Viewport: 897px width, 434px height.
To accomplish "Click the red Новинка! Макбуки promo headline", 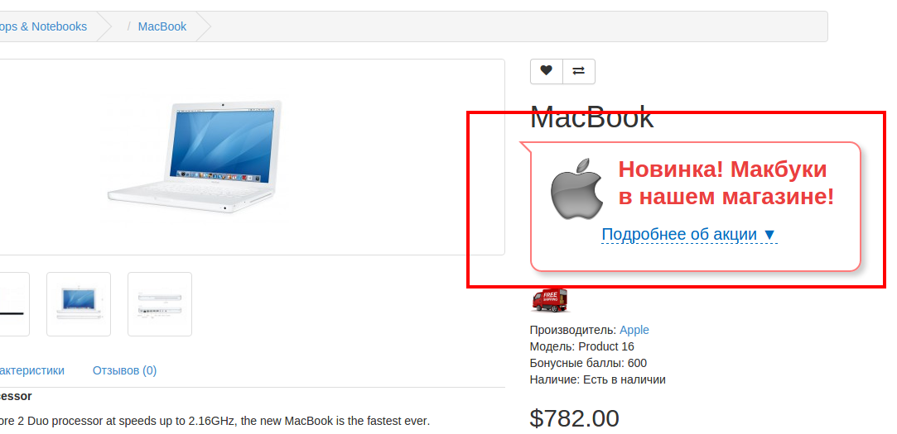I will (x=726, y=183).
